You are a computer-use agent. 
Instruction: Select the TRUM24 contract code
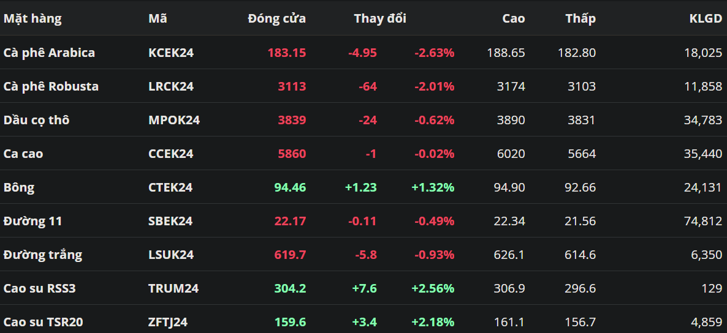coord(173,288)
